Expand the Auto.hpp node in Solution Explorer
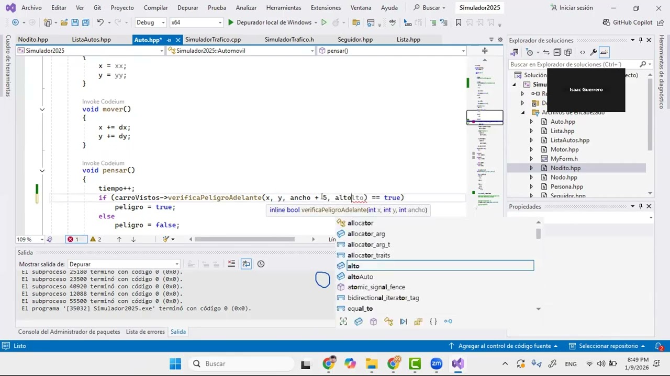The image size is (670, 376). click(x=531, y=122)
